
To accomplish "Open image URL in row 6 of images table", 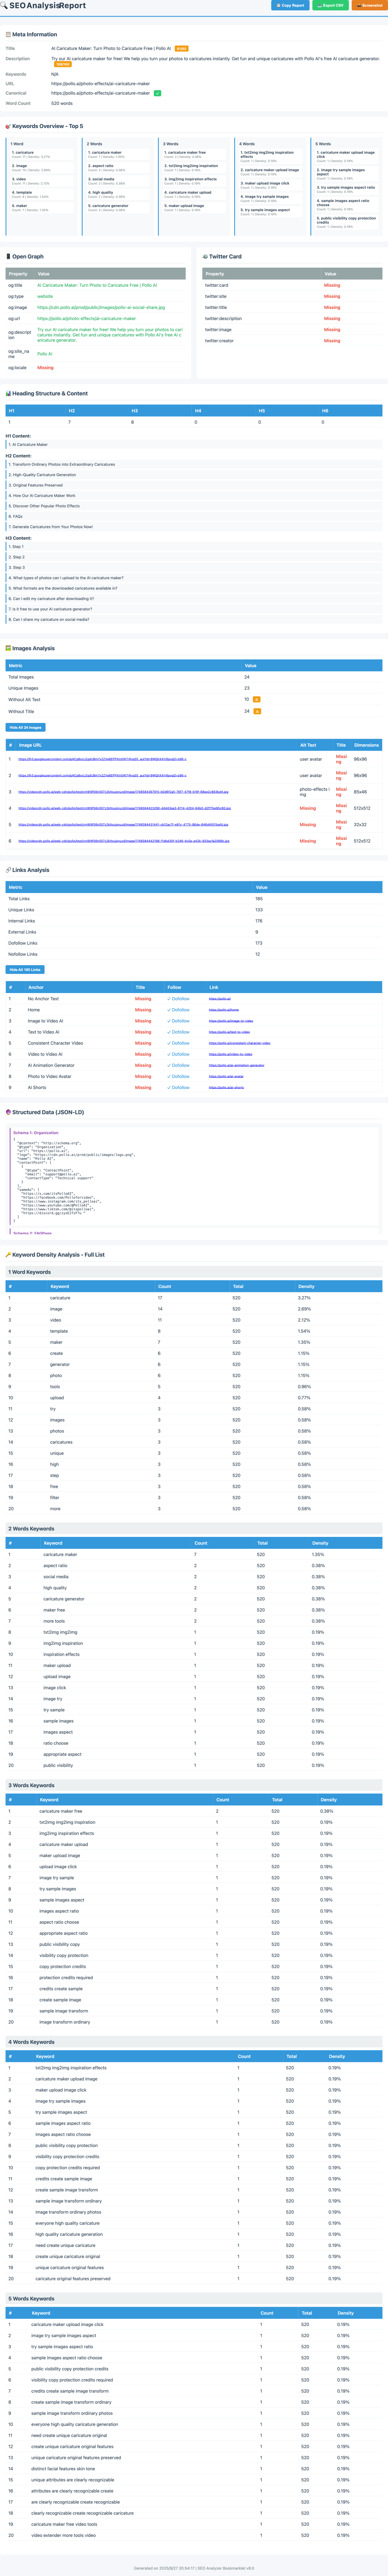I will click(x=123, y=841).
